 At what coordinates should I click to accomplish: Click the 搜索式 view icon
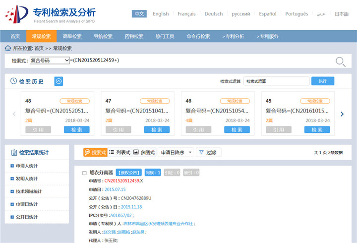pos(87,152)
